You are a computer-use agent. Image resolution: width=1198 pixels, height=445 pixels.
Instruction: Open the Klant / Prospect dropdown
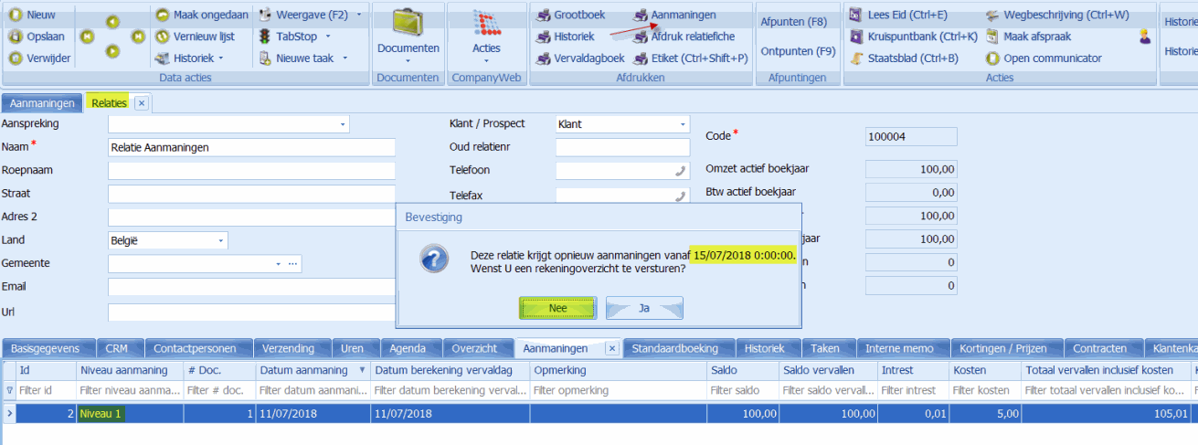pos(683,123)
